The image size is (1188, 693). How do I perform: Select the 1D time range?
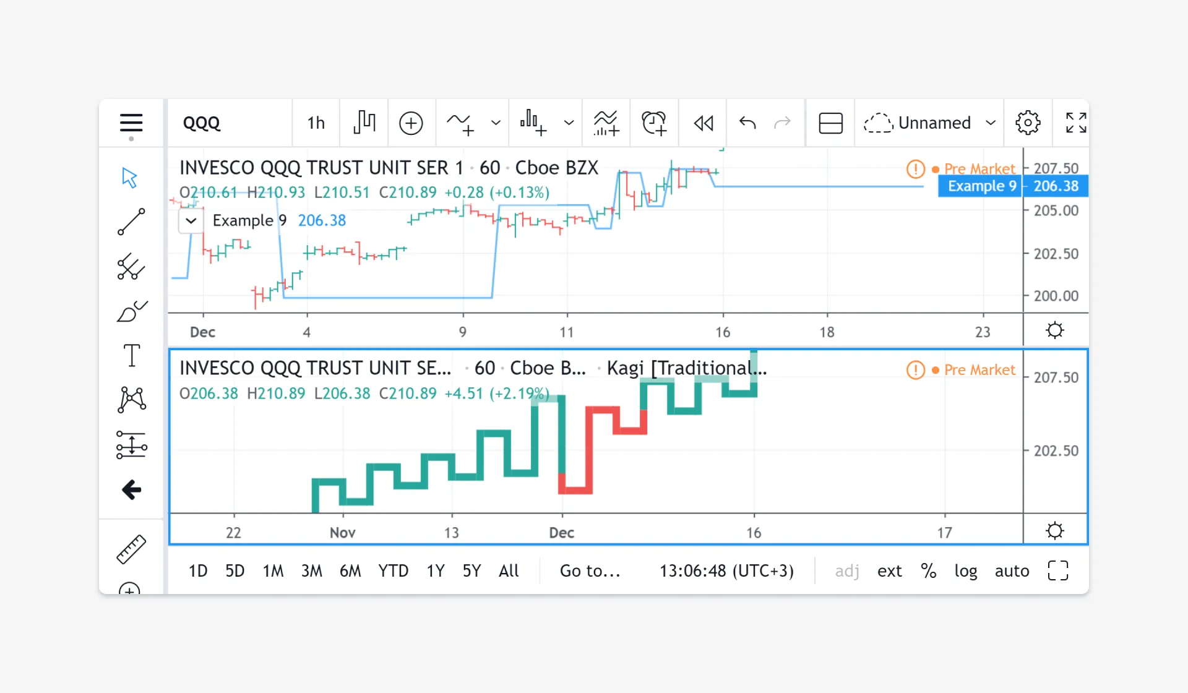198,570
